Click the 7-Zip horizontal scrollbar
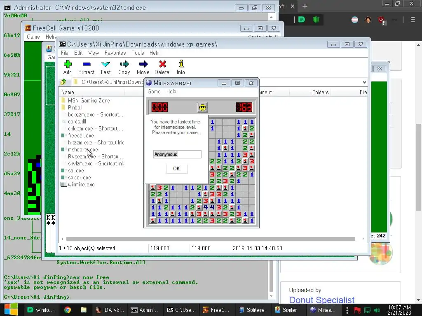Viewport: 422px width, 316px height. coord(211,239)
